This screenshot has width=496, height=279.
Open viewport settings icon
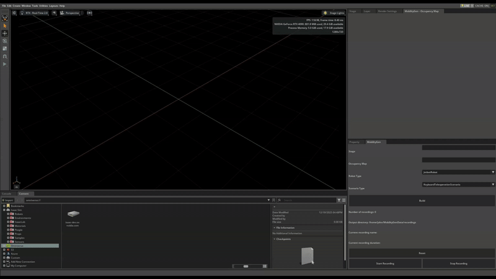13,12
